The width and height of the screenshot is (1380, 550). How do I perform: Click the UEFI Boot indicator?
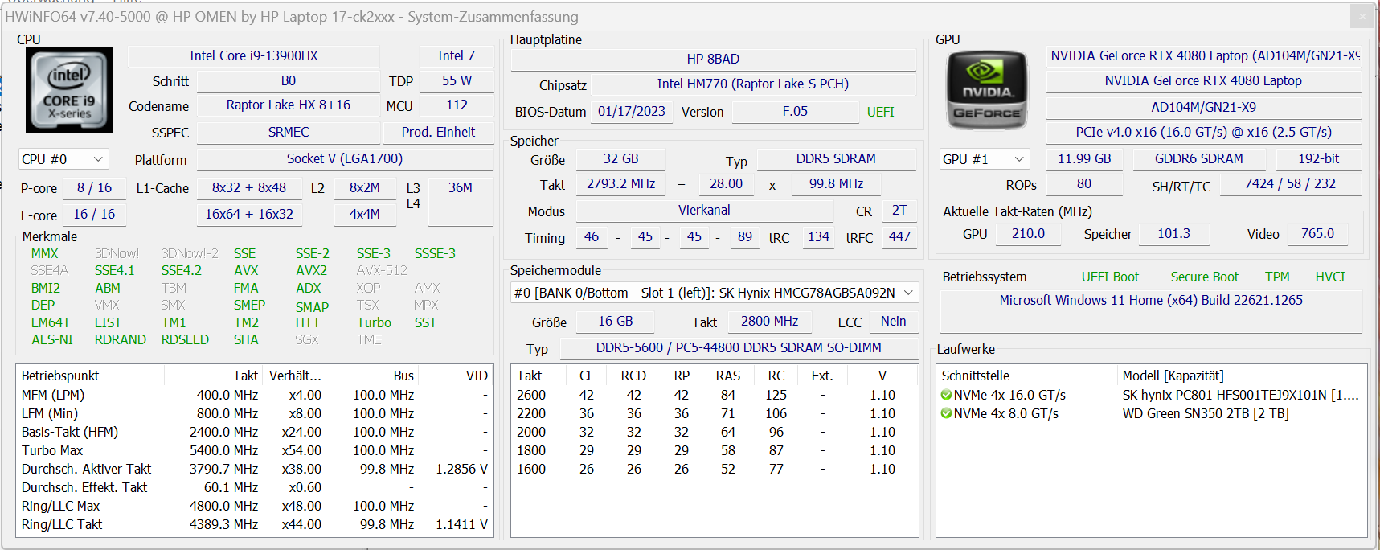pyautogui.click(x=1109, y=277)
